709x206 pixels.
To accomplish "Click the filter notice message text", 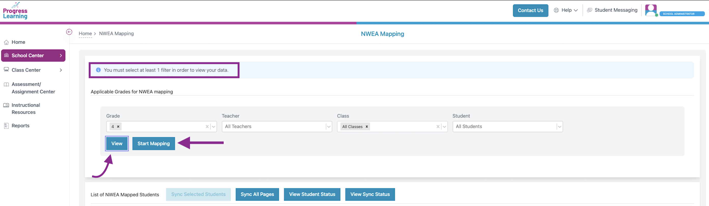I will tap(166, 70).
